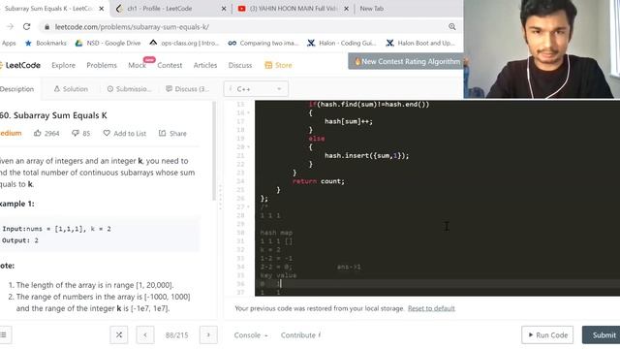Select the Description tab
Screen dimensions: 620x349
pyautogui.click(x=16, y=89)
